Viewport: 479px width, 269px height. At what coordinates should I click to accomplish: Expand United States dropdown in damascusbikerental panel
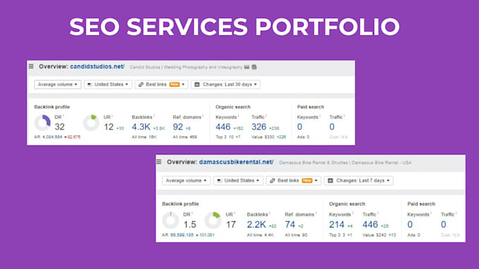pos(238,181)
